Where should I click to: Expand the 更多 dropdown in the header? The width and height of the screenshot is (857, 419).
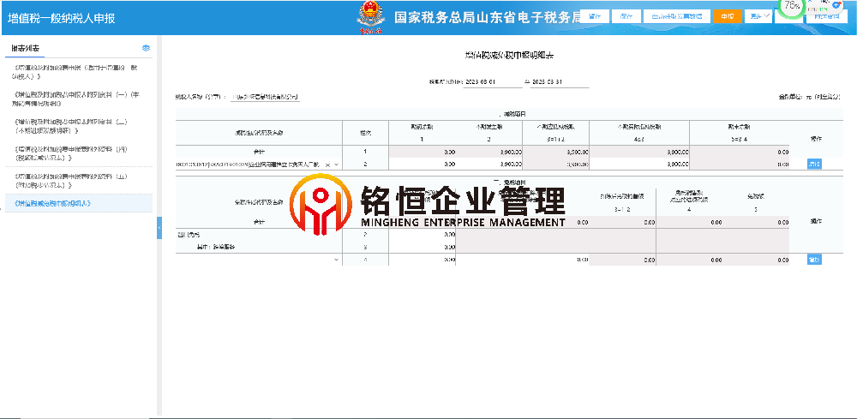click(x=758, y=16)
